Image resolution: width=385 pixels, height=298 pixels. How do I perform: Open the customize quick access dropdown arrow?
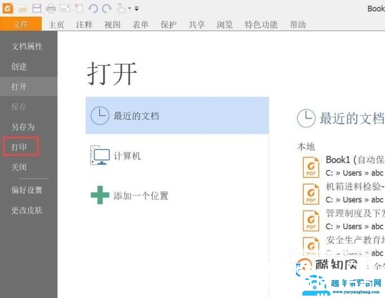(x=137, y=9)
